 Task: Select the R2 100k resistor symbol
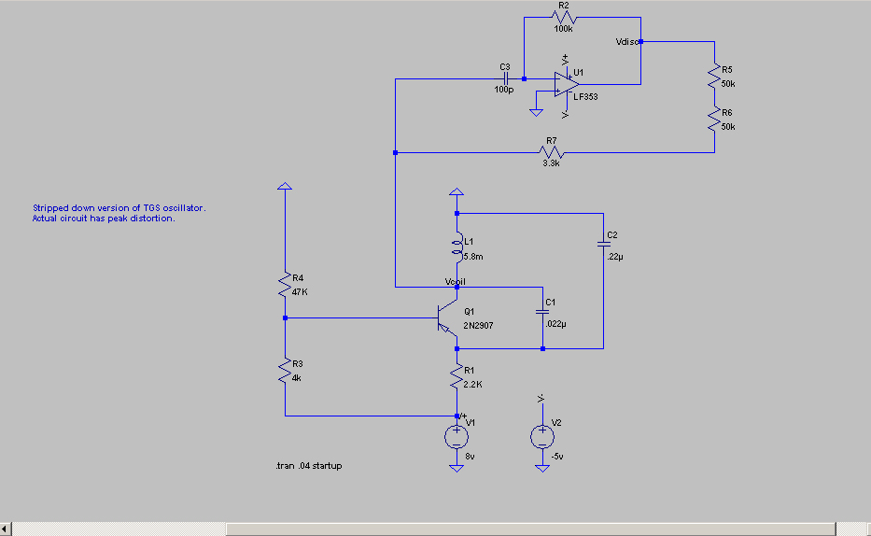(x=564, y=17)
